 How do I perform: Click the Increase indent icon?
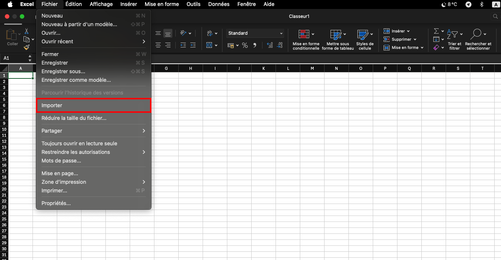click(193, 45)
